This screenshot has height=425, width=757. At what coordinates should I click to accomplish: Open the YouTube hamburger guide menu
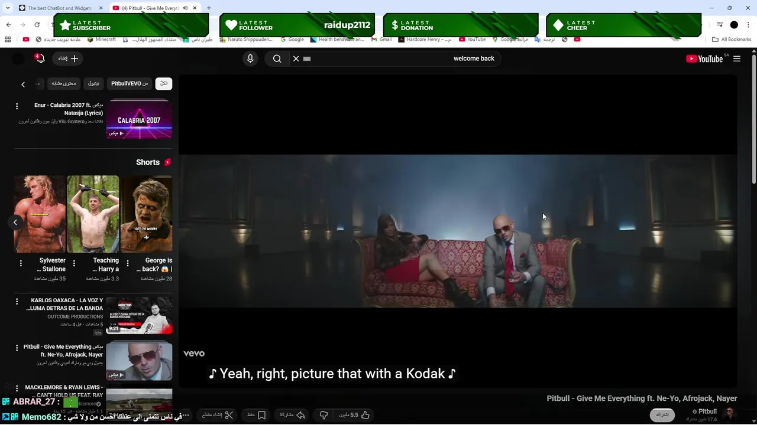point(737,58)
